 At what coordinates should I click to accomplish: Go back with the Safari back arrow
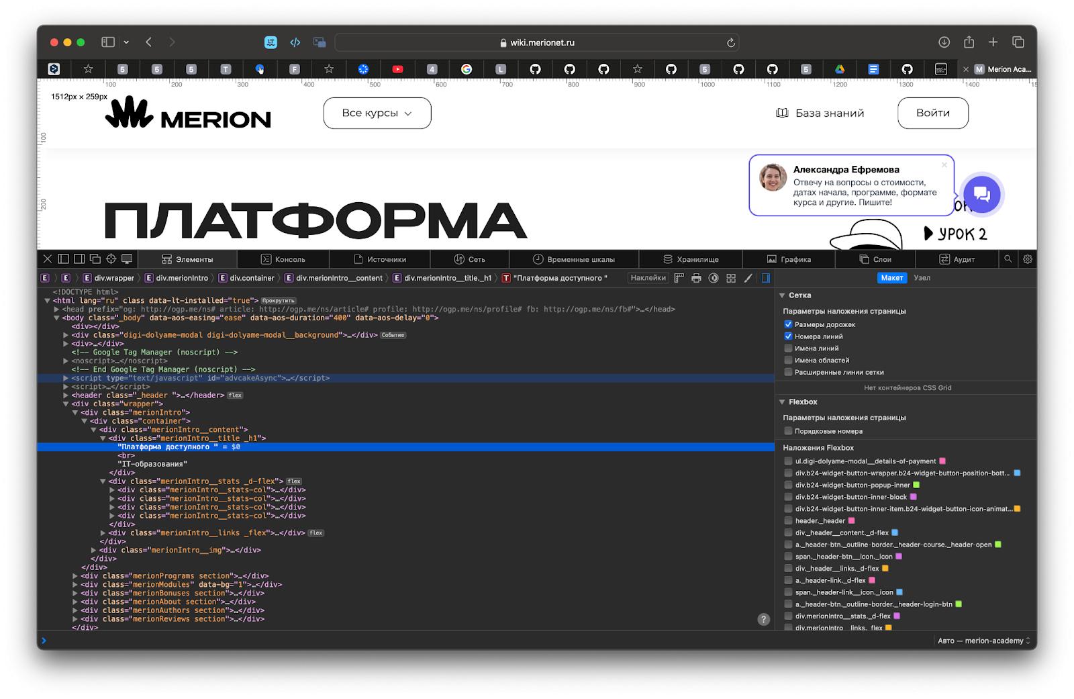pos(148,42)
